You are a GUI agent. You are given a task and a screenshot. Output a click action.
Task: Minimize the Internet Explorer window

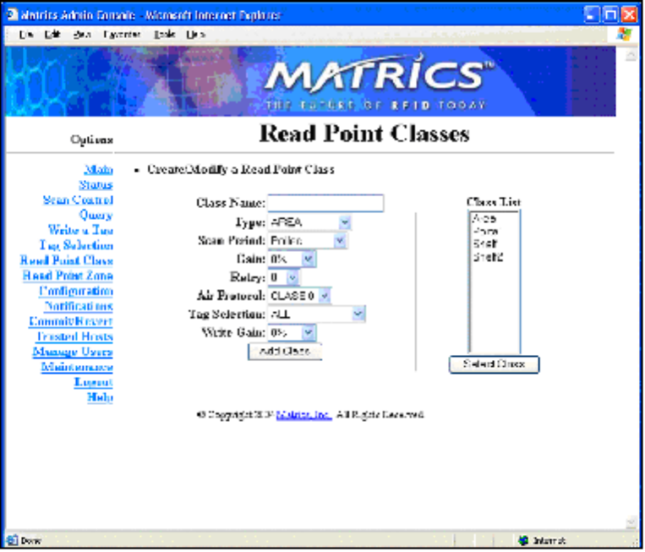pyautogui.click(x=592, y=15)
